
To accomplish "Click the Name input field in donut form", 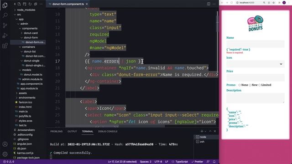I will pos(255,44).
